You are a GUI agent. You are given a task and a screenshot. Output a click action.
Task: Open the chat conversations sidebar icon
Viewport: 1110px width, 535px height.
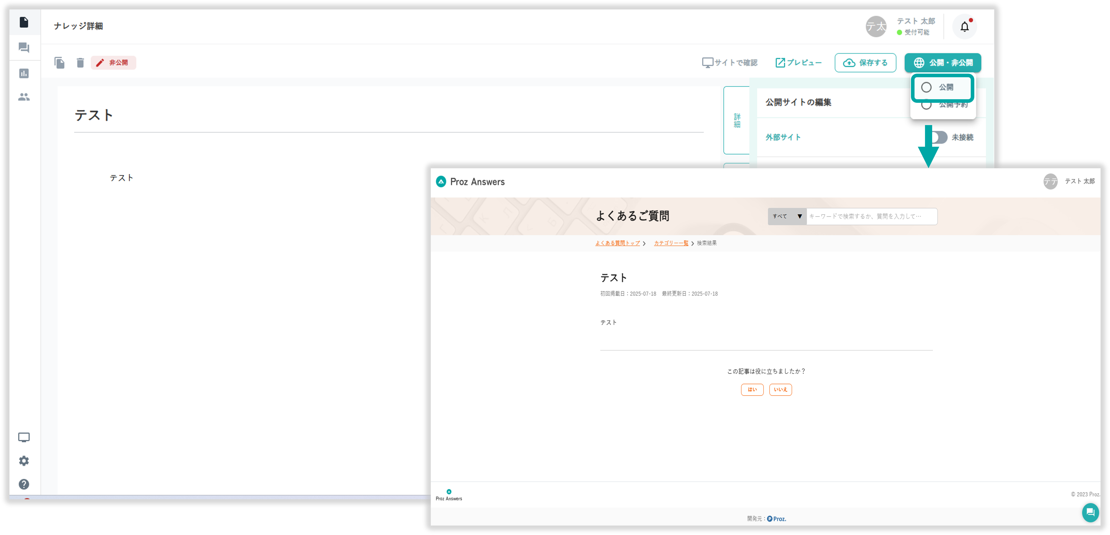[x=24, y=47]
